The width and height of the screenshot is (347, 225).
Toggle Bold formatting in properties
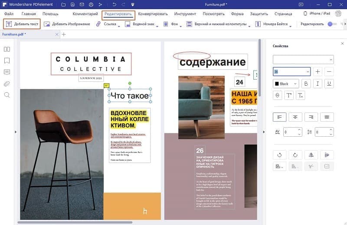click(x=306, y=84)
